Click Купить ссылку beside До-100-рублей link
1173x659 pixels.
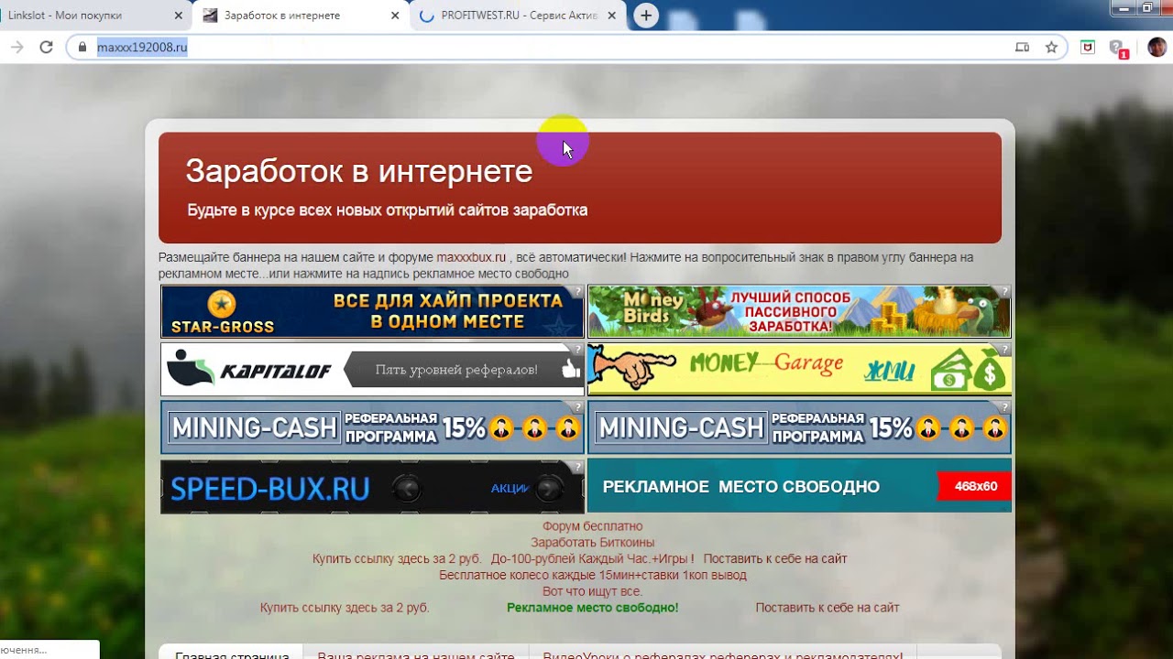(397, 558)
